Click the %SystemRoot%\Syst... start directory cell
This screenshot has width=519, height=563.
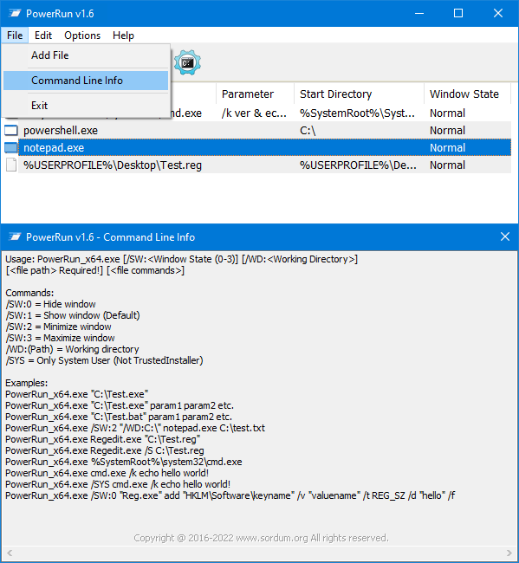(x=357, y=113)
